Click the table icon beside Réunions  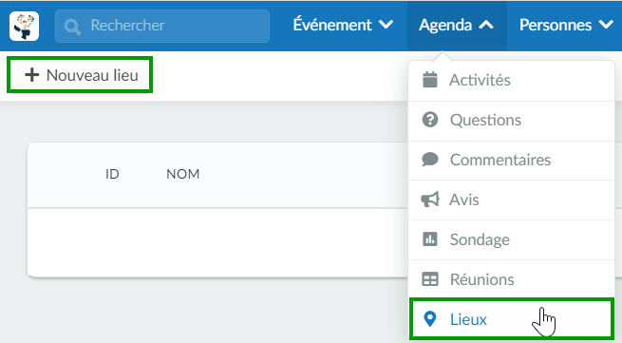430,279
